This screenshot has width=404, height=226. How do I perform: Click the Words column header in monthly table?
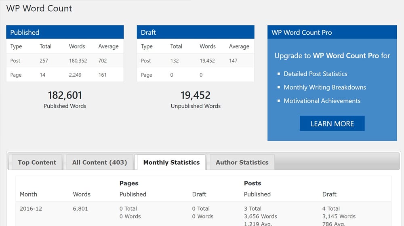[82, 194]
